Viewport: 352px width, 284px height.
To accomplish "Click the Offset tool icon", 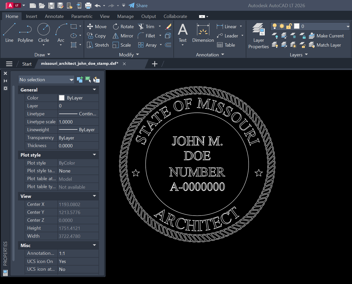I will (x=168, y=45).
